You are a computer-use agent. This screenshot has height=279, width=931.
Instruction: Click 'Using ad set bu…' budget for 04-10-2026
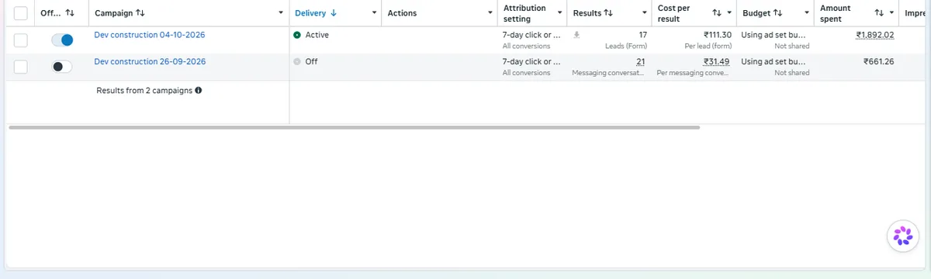tap(774, 35)
